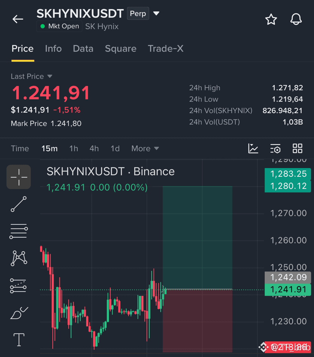Tap the 24h Vol(USDT) value 1,03B
314x357 pixels.
[x=293, y=122]
